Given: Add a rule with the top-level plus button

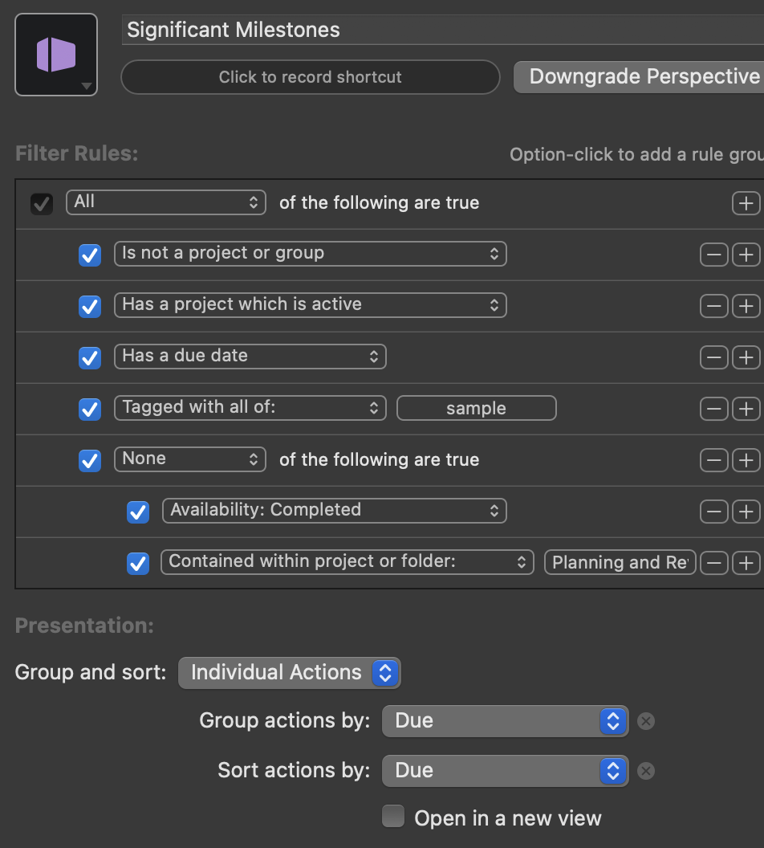Looking at the screenshot, I should tap(746, 203).
